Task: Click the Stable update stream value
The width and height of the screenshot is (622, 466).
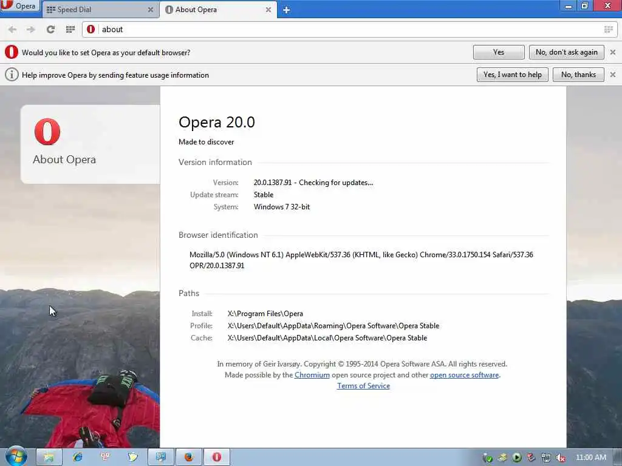Action: coord(264,195)
